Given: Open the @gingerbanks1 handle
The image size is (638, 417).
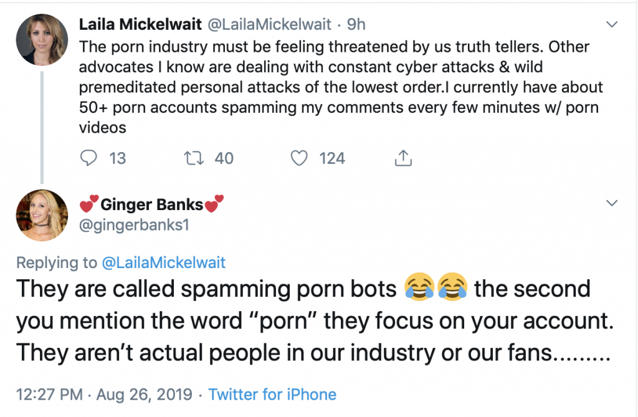Looking at the screenshot, I should click(x=134, y=224).
